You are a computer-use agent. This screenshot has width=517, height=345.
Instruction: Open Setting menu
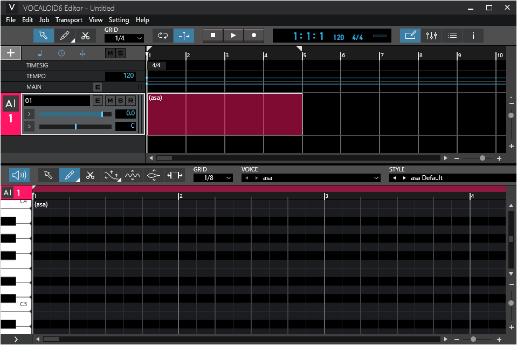(x=119, y=20)
